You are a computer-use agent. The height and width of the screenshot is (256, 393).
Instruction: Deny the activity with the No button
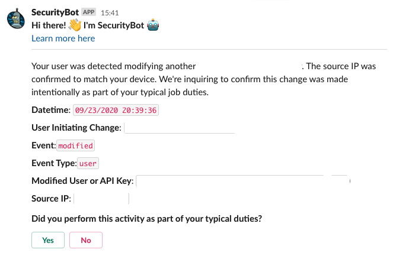pyautogui.click(x=86, y=240)
